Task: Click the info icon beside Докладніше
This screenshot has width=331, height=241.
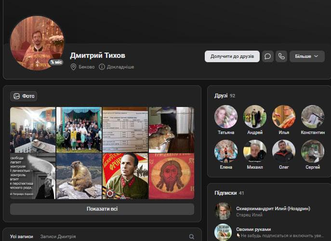Action: (x=102, y=67)
